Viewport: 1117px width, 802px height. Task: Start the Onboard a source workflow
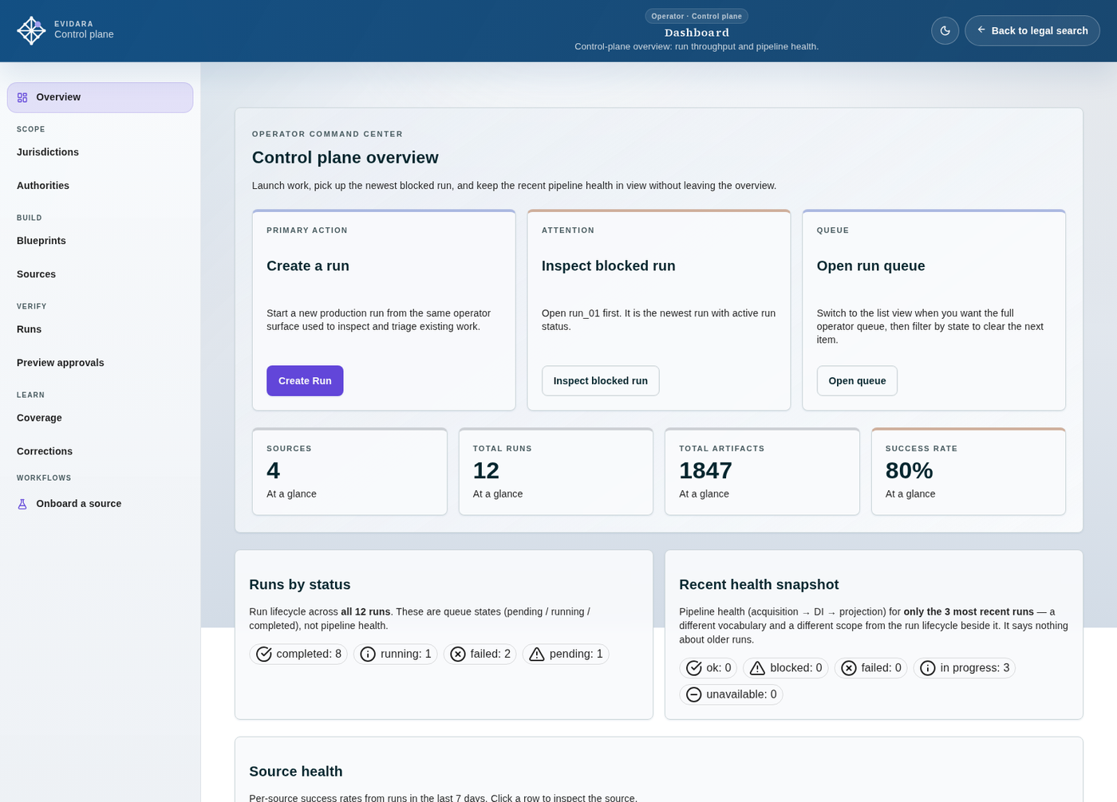(x=100, y=504)
